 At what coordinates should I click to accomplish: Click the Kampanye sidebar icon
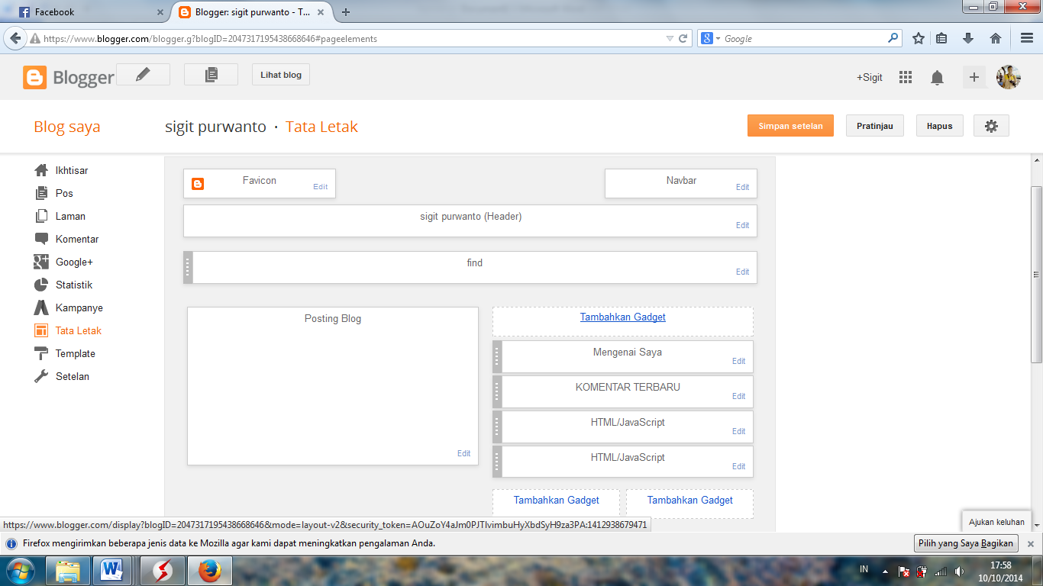pos(41,307)
